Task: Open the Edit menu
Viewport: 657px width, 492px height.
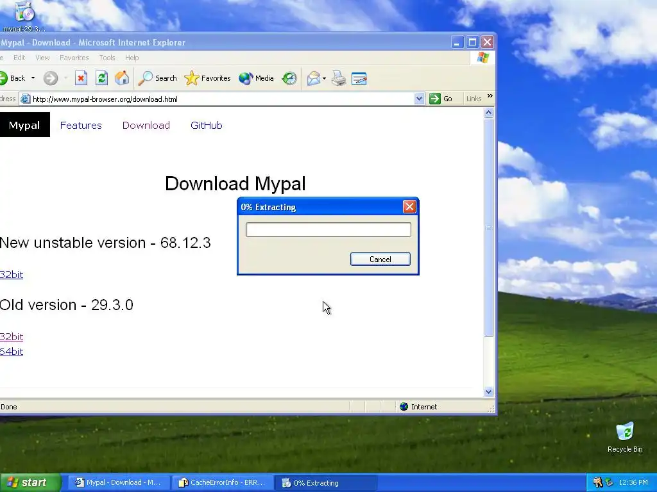Action: (19, 58)
